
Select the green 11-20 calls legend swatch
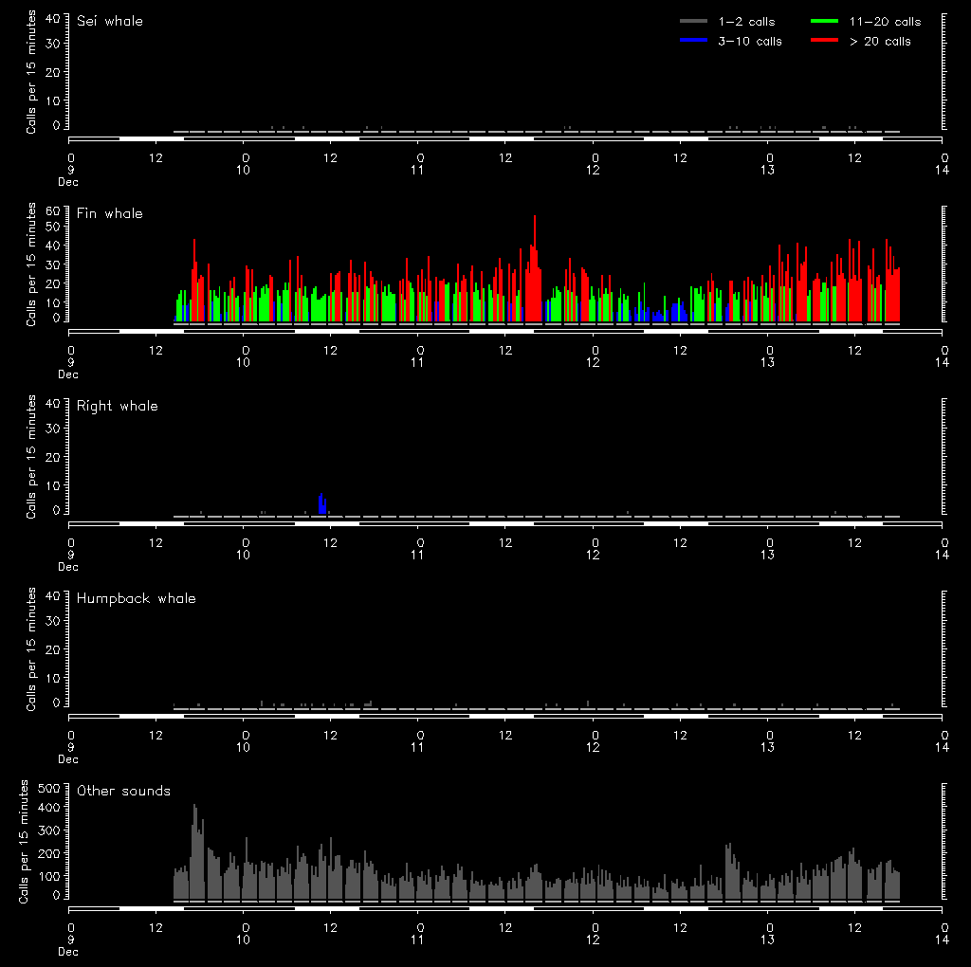[x=826, y=21]
